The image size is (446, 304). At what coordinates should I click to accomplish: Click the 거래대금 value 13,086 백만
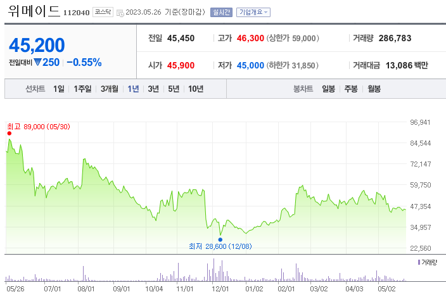click(x=407, y=65)
